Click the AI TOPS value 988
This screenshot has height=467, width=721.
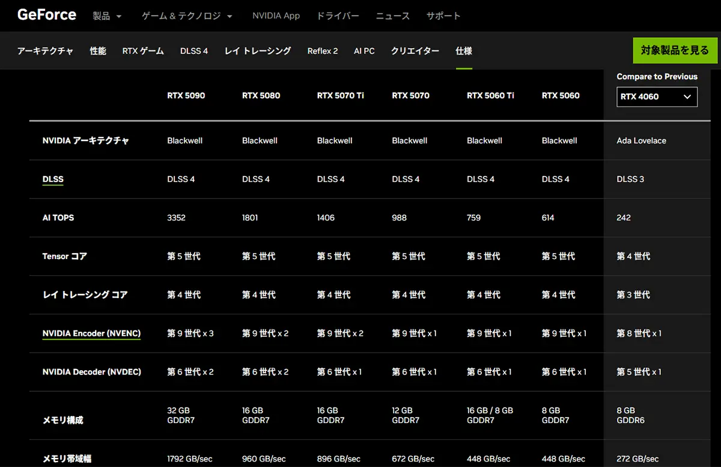click(x=399, y=218)
